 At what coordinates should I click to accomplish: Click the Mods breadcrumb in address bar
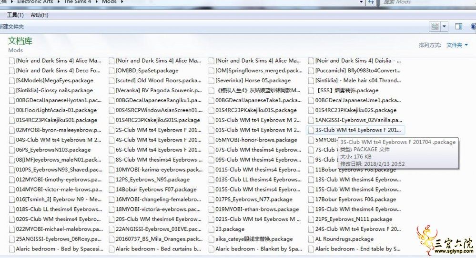pos(109,2)
